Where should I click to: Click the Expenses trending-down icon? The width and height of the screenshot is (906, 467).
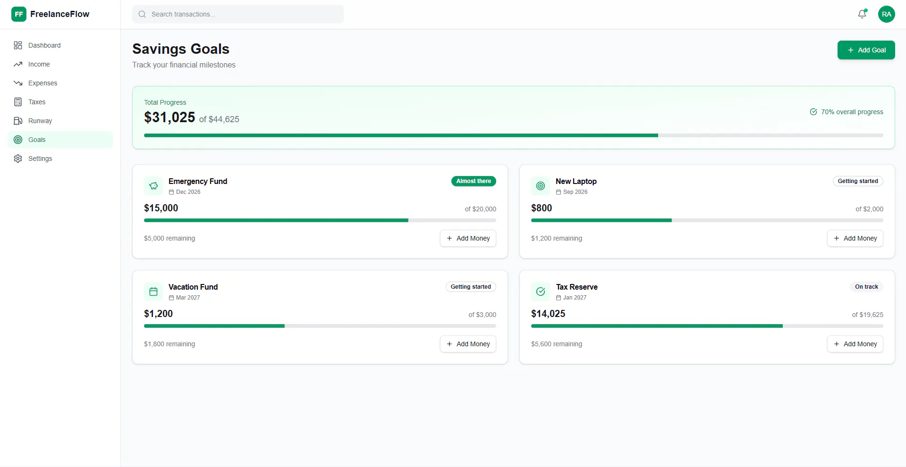(x=18, y=83)
